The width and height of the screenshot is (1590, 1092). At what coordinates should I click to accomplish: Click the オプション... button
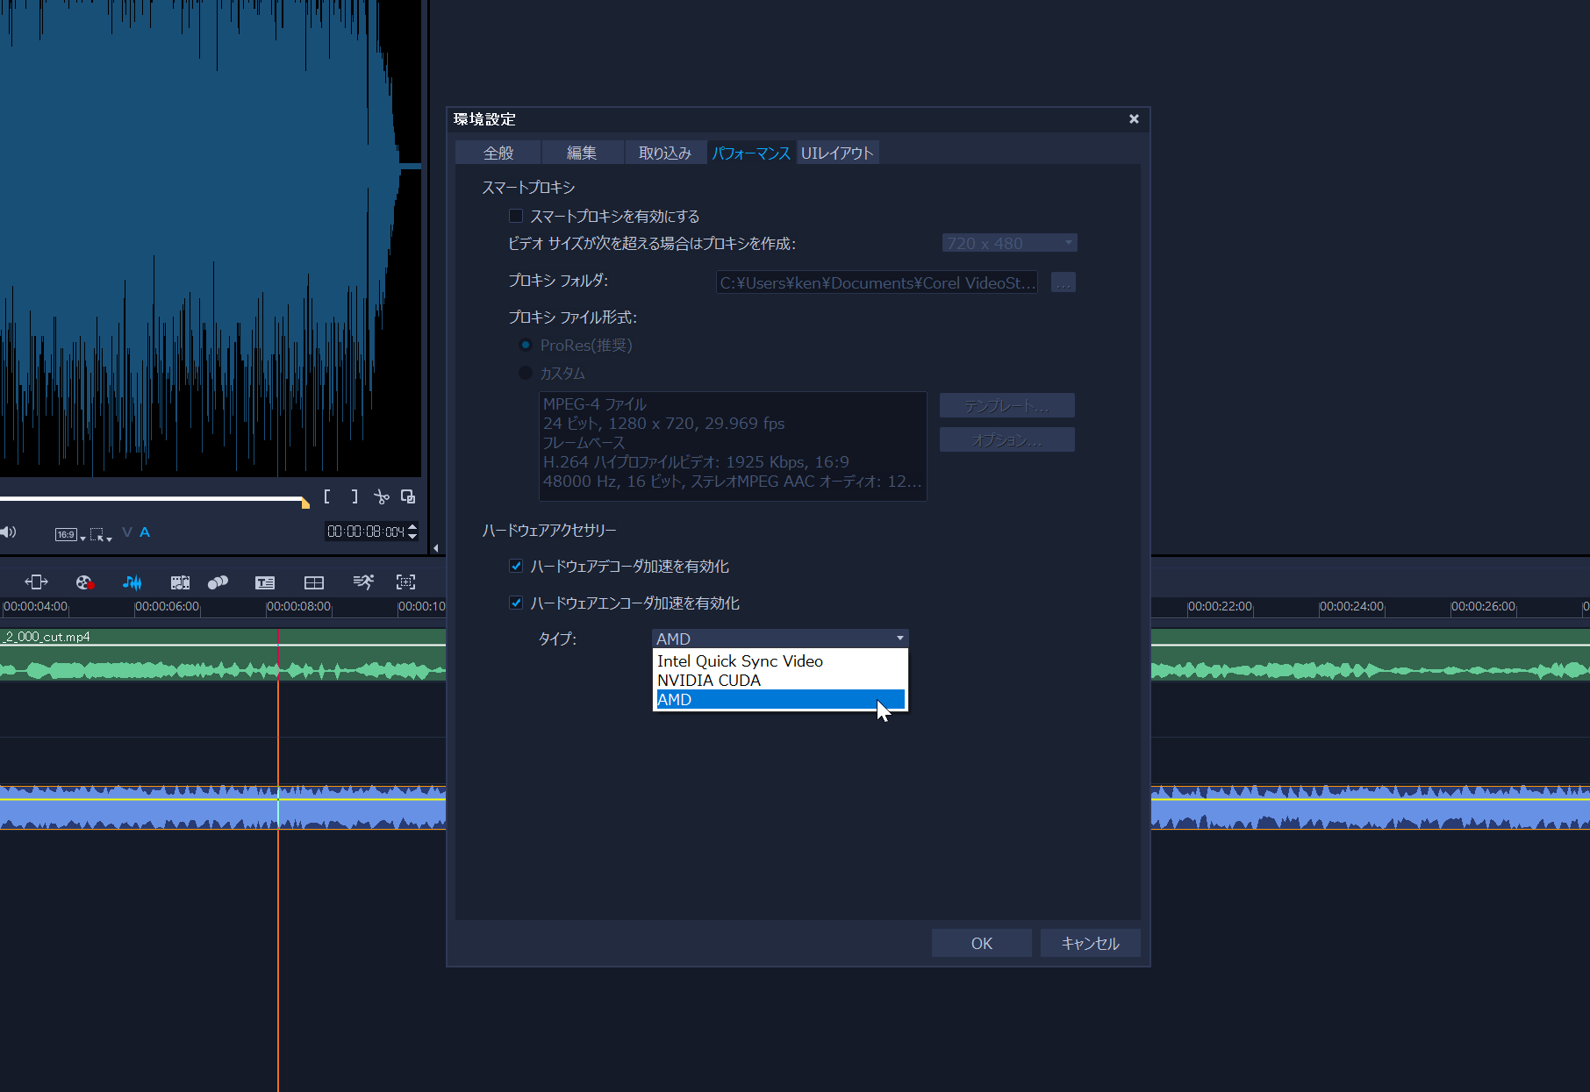pos(1006,440)
